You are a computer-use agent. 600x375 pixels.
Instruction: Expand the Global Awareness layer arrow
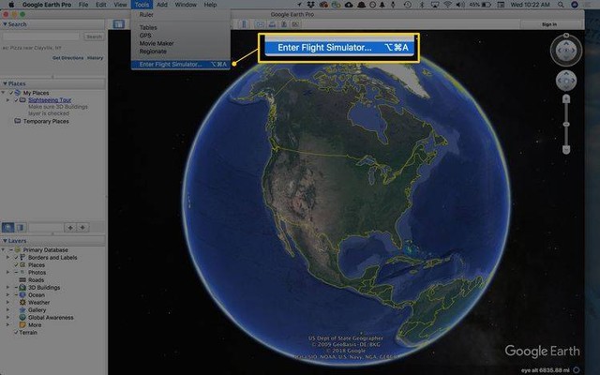tap(7, 317)
